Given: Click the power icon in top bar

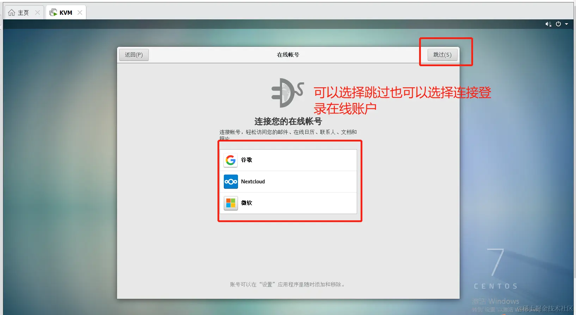Looking at the screenshot, I should [x=558, y=24].
